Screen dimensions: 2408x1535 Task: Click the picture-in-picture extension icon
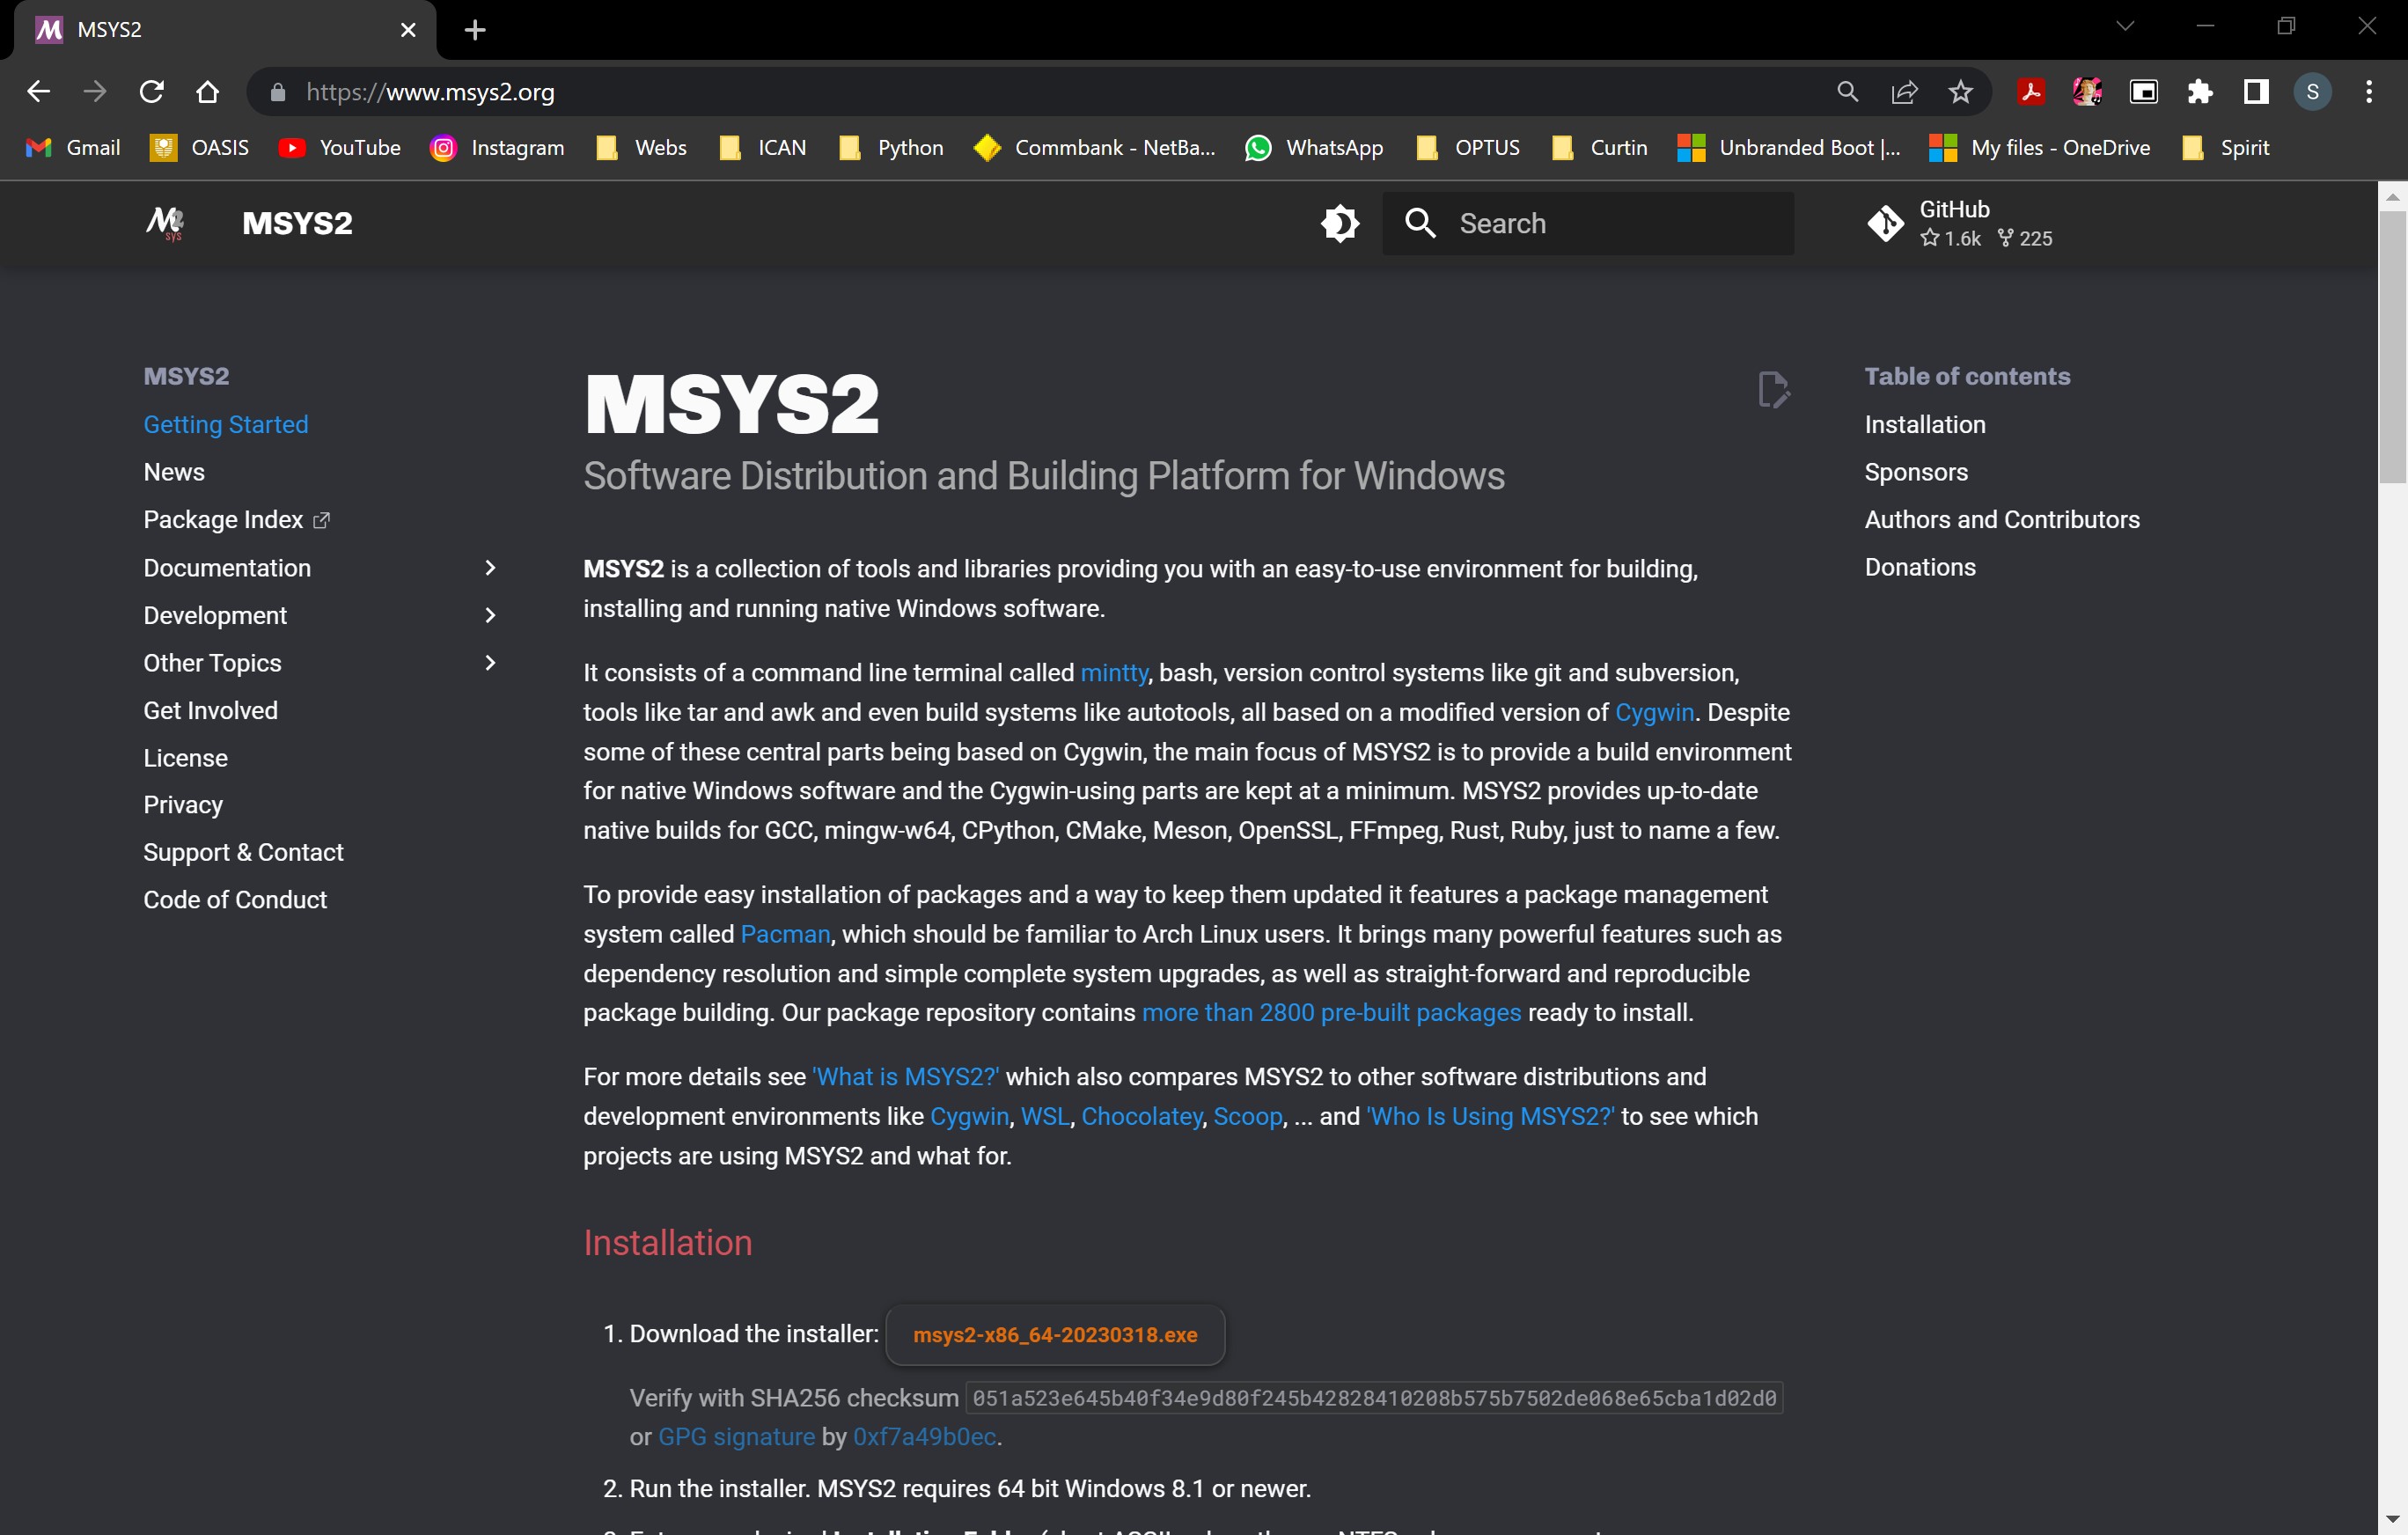(2143, 92)
